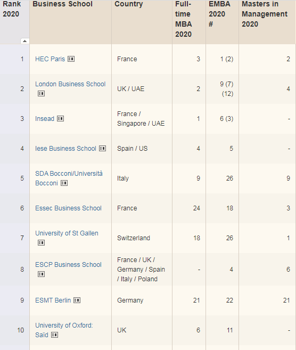This screenshot has width=296, height=350.
Task: Click profile icon beside ESMT Berlin
Action: click(77, 300)
